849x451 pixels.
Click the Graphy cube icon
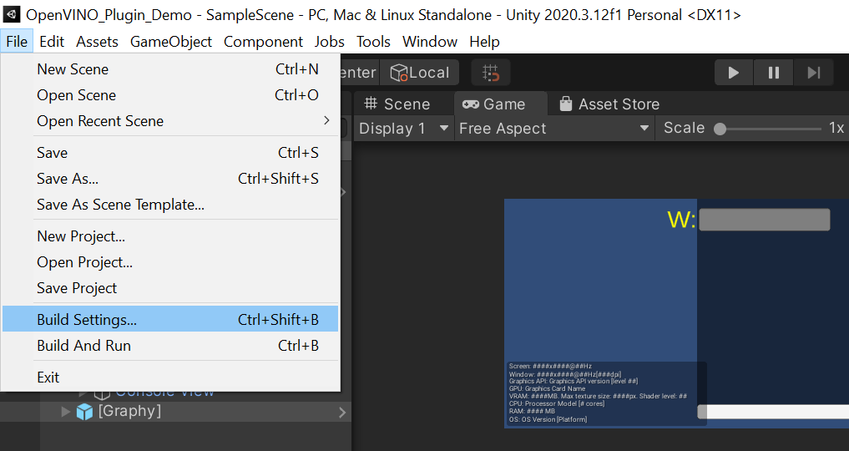tap(84, 411)
